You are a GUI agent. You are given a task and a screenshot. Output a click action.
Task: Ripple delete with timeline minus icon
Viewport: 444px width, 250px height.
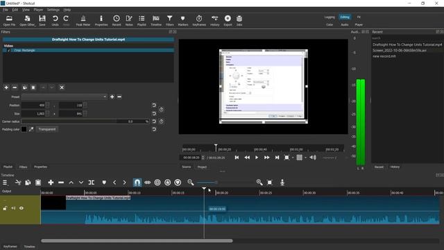tap(61, 183)
